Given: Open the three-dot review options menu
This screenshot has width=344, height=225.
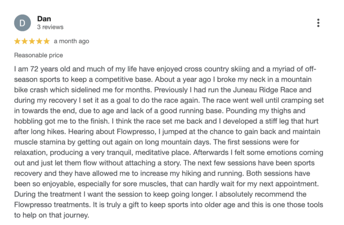Looking at the screenshot, I should 318,23.
